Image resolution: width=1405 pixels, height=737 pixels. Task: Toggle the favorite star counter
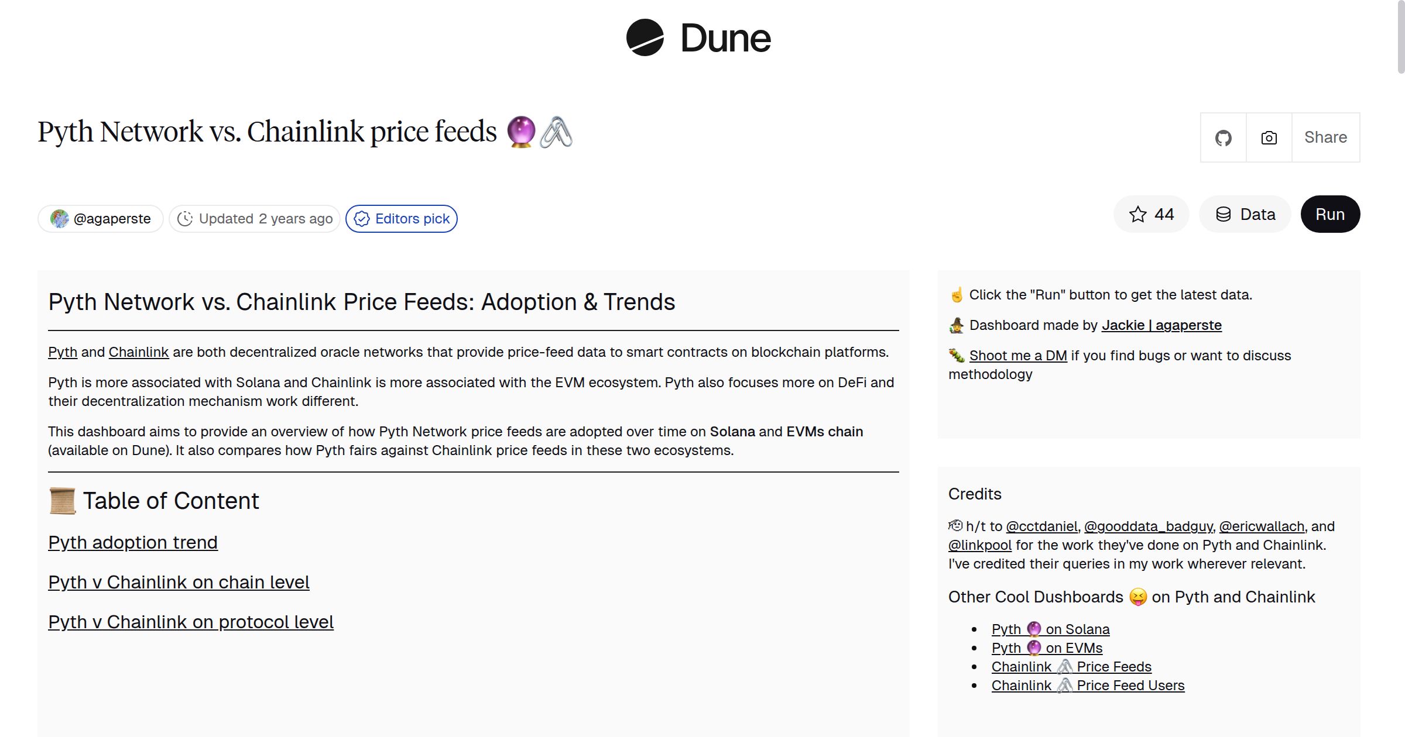[x=1150, y=214]
